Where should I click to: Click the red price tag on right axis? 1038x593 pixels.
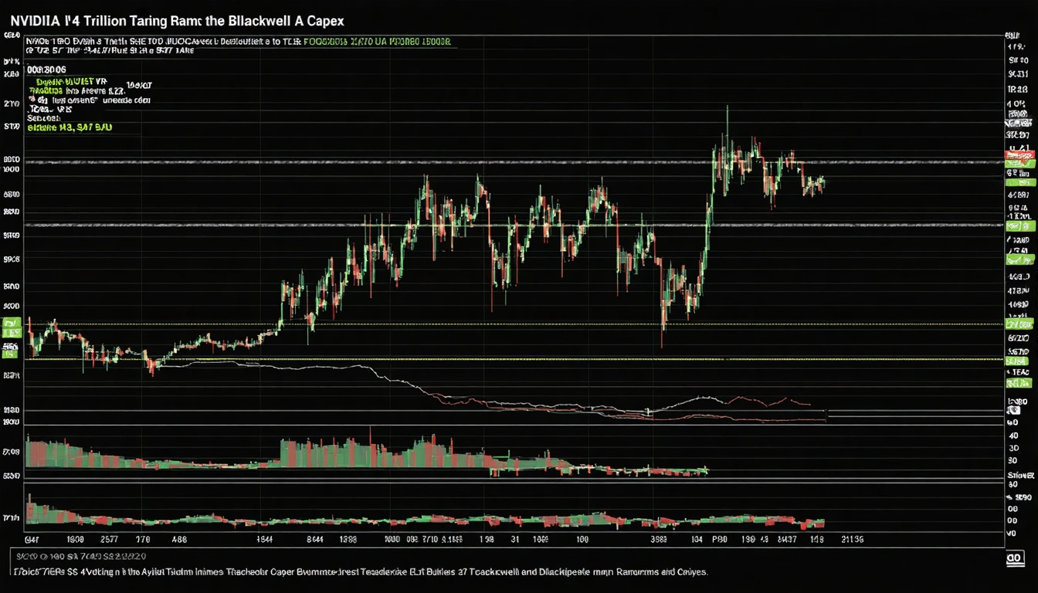coord(1019,157)
